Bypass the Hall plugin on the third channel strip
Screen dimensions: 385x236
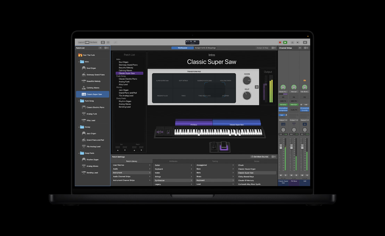301,104
